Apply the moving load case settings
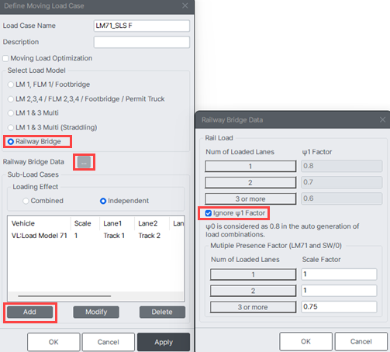Screen dimensions: 390x352 164,342
